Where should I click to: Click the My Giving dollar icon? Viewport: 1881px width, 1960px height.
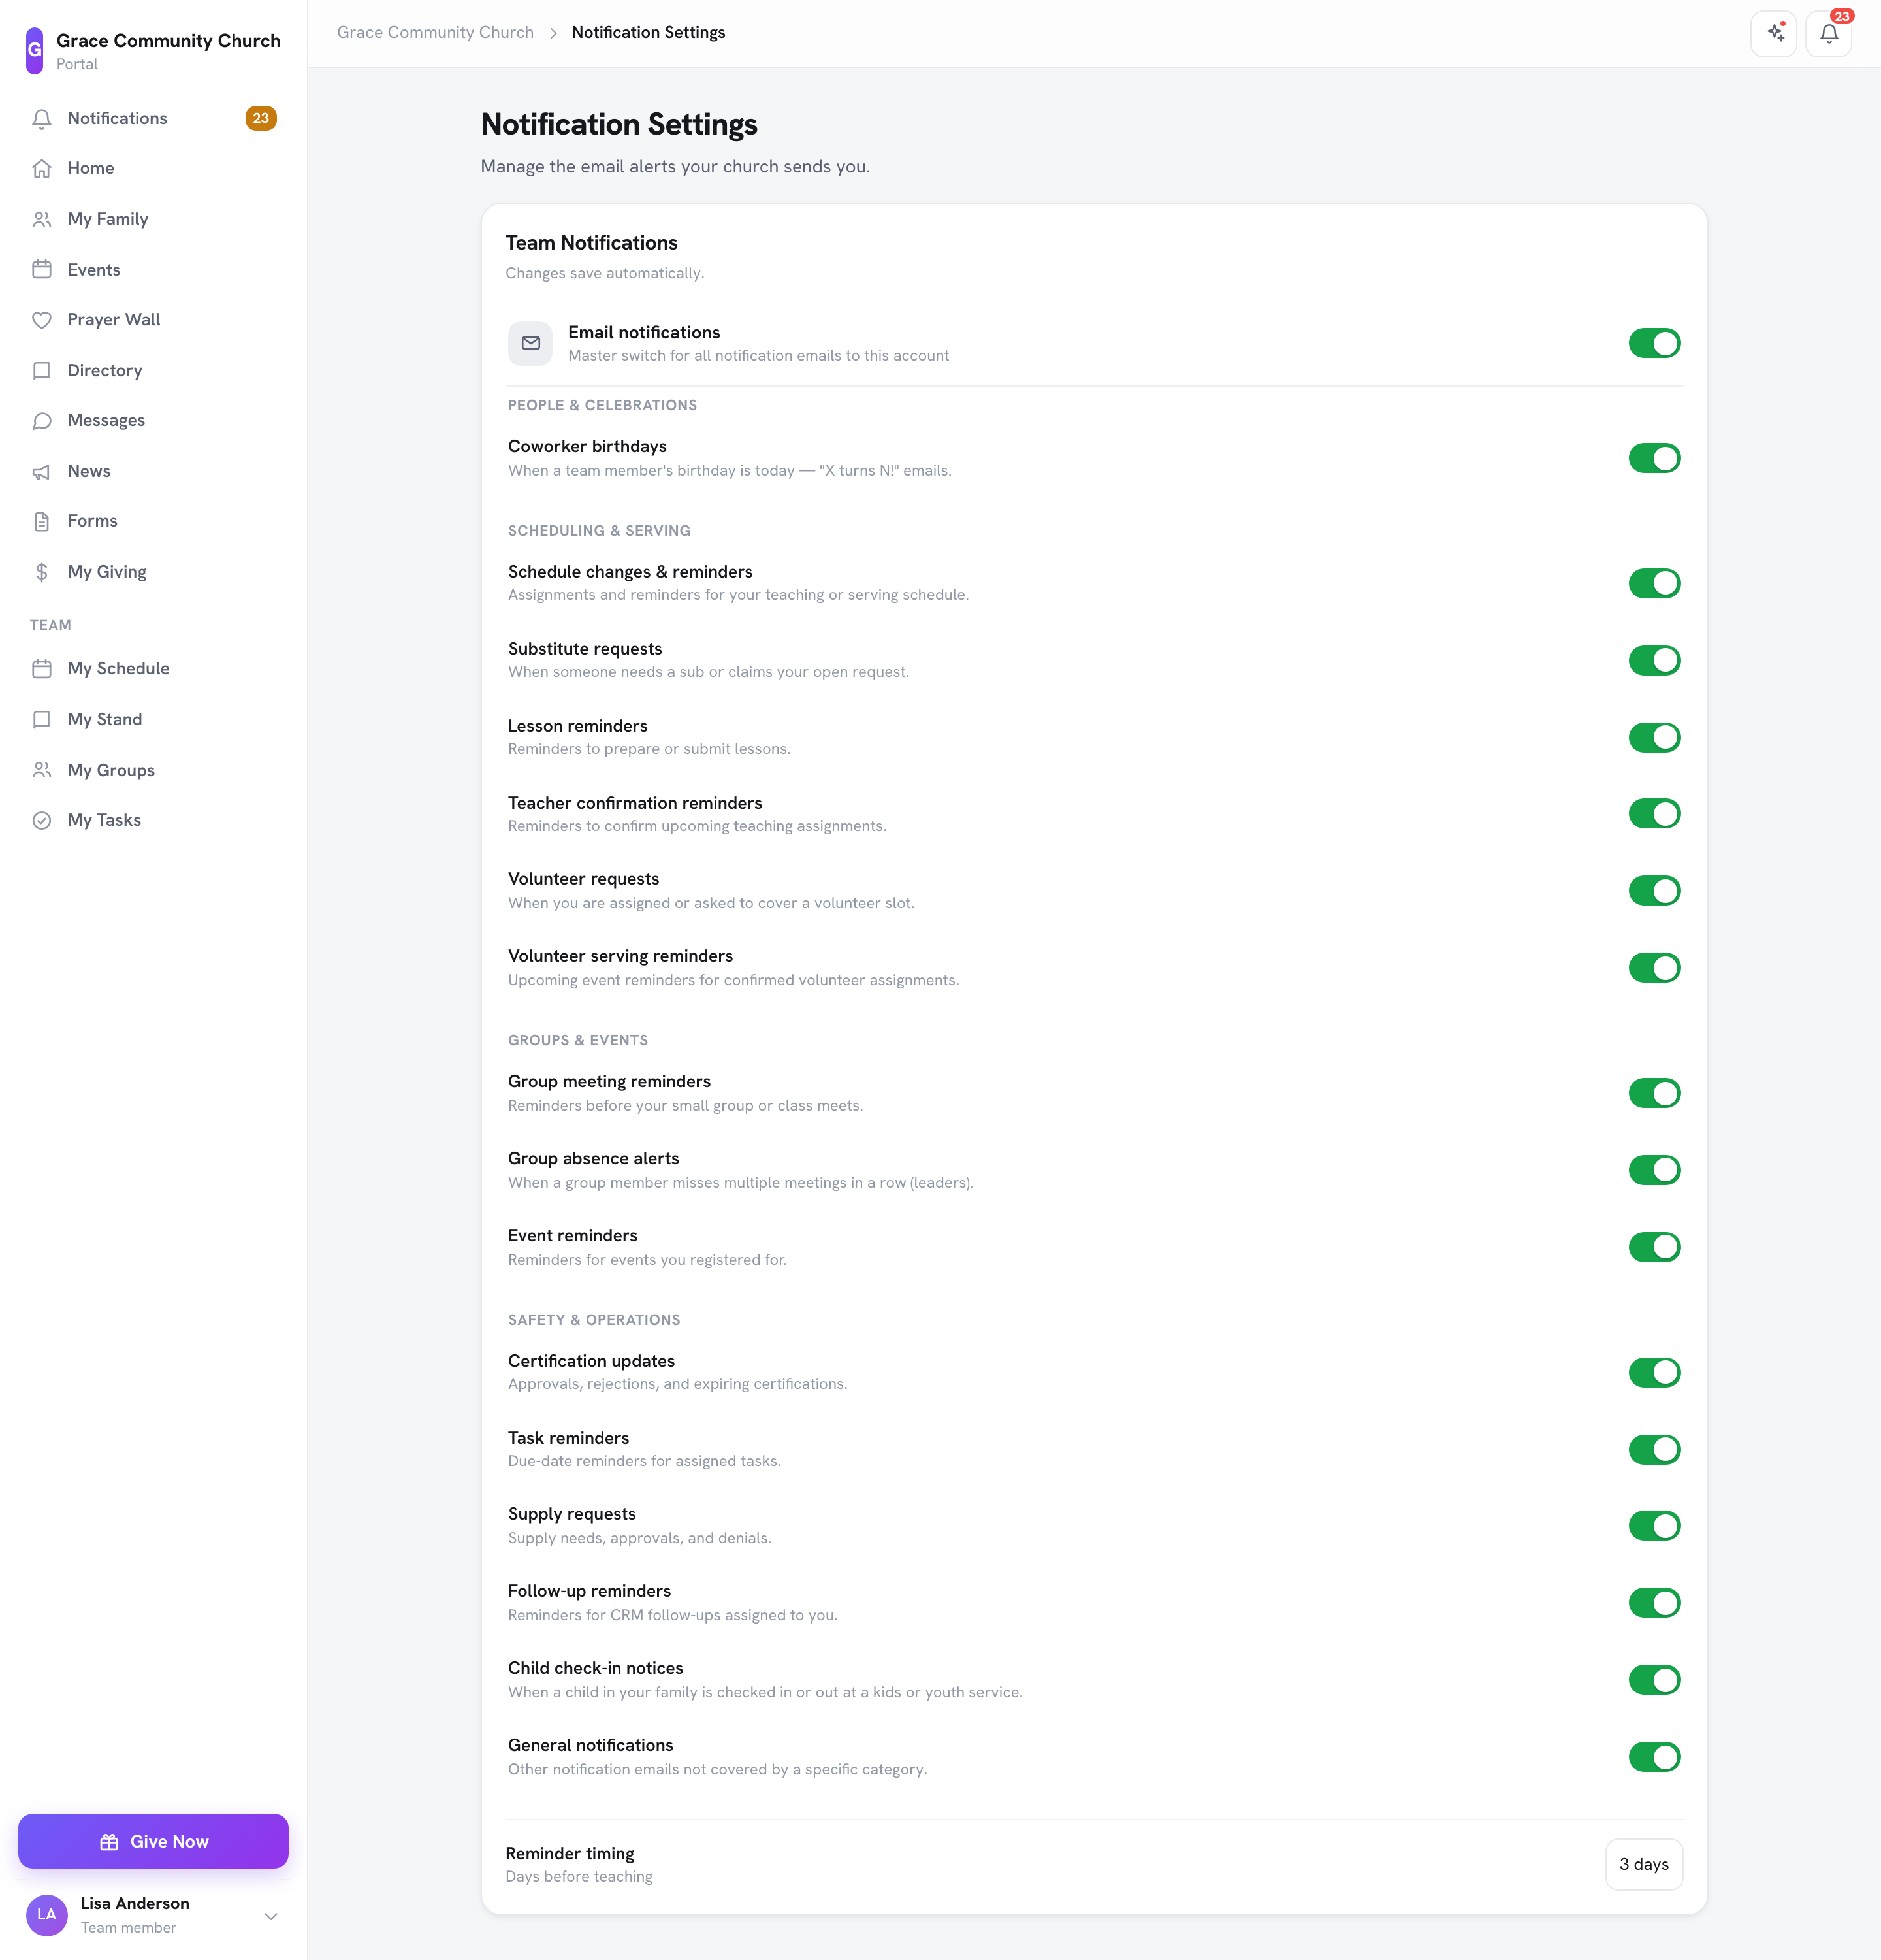[x=42, y=572]
